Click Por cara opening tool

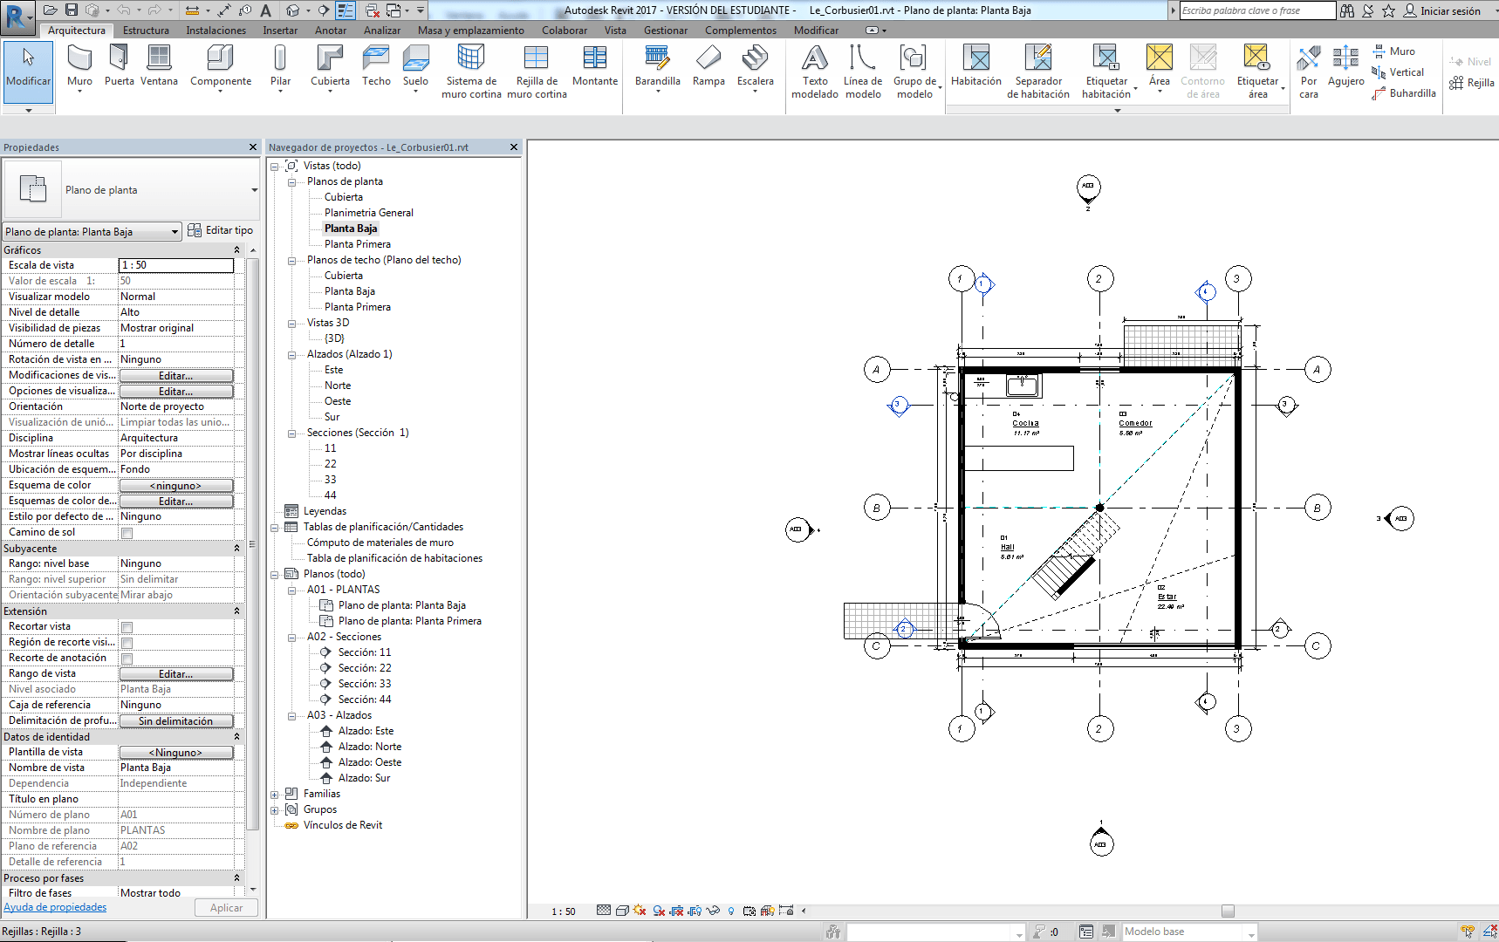(x=1309, y=72)
